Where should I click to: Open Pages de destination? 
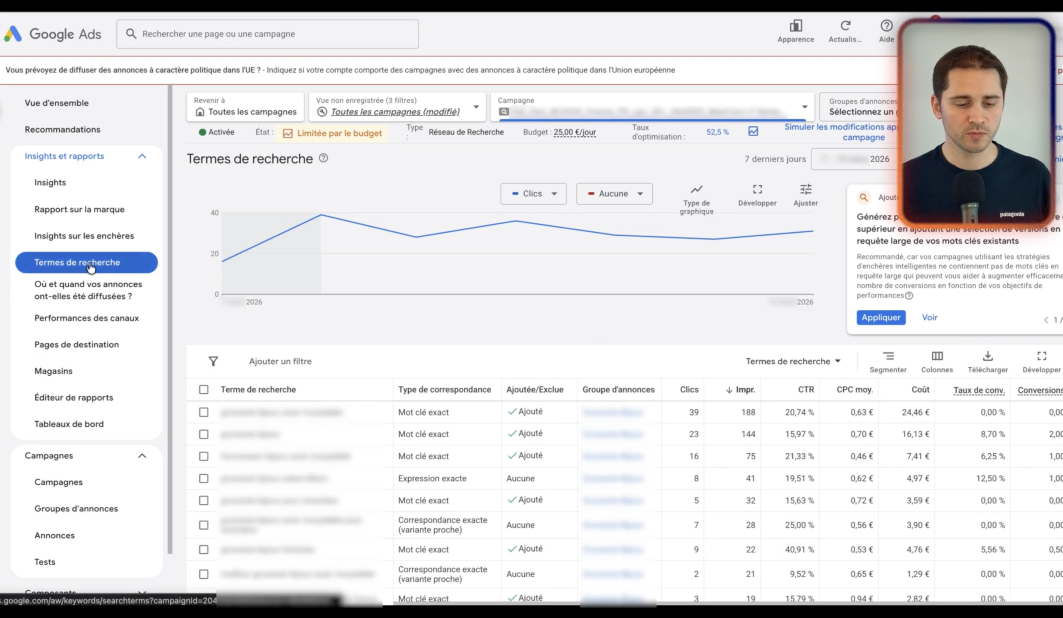point(76,344)
